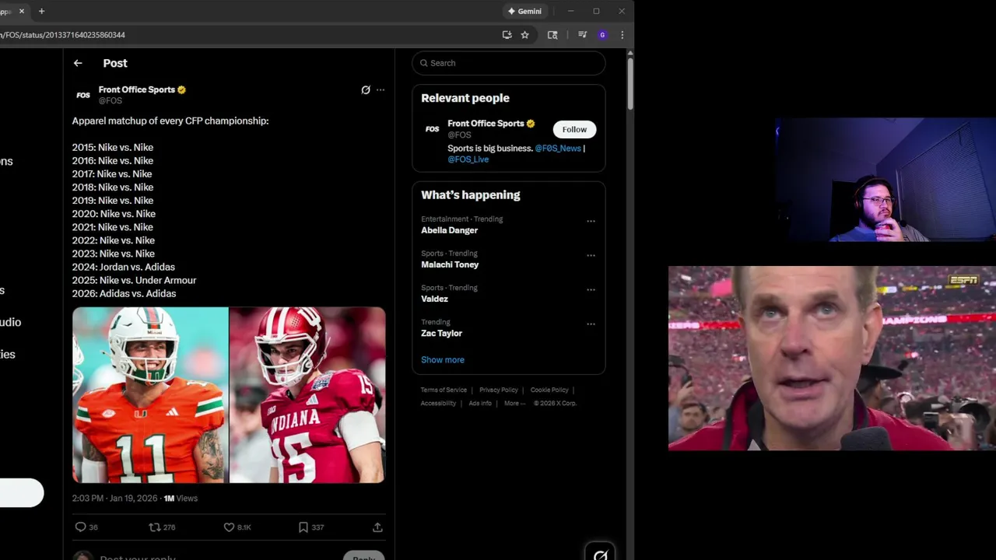Click Show more under What's happening
This screenshot has height=560, width=996.
tap(442, 359)
